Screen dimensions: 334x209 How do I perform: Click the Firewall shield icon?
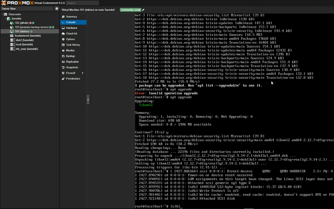tap(63, 73)
